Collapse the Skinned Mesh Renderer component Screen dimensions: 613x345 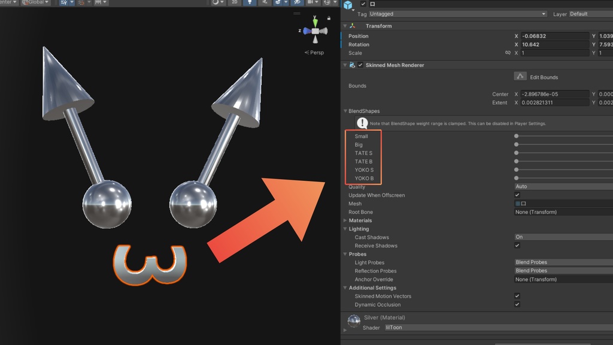345,65
